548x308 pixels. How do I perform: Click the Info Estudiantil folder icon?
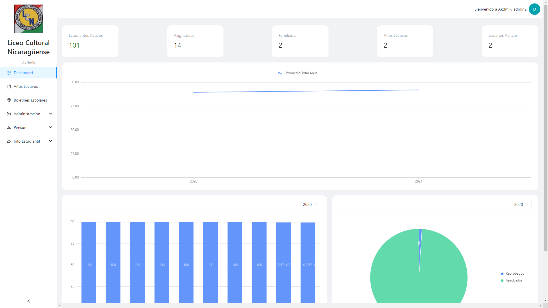click(x=9, y=141)
